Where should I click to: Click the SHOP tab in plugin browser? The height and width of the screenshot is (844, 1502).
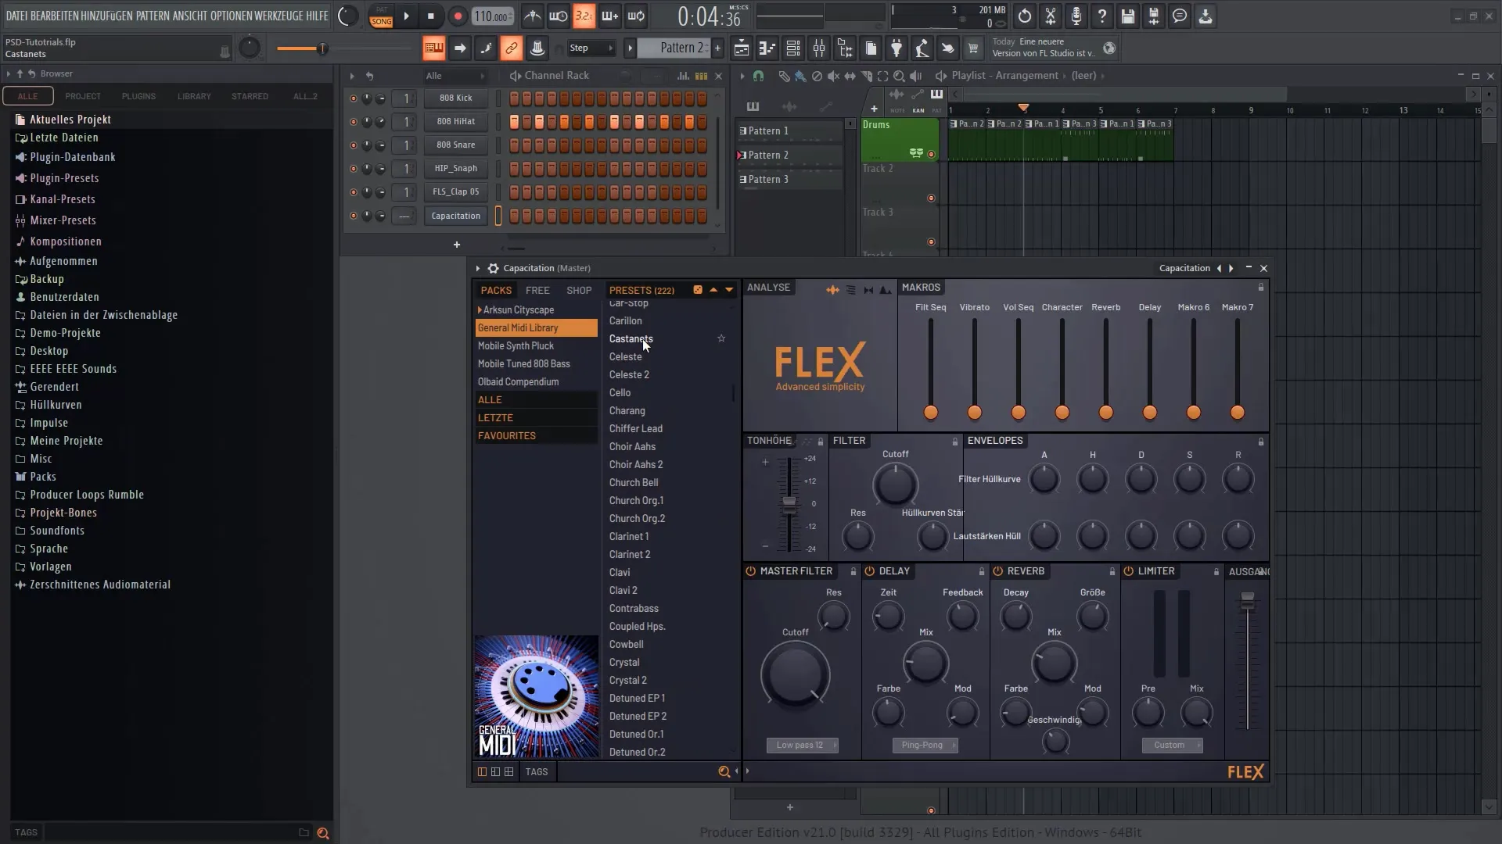coord(579,290)
